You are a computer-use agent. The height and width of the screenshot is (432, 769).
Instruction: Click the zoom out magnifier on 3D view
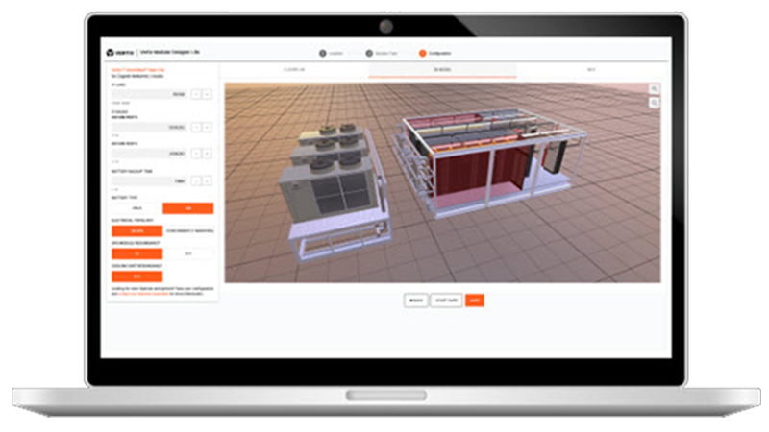tap(654, 103)
